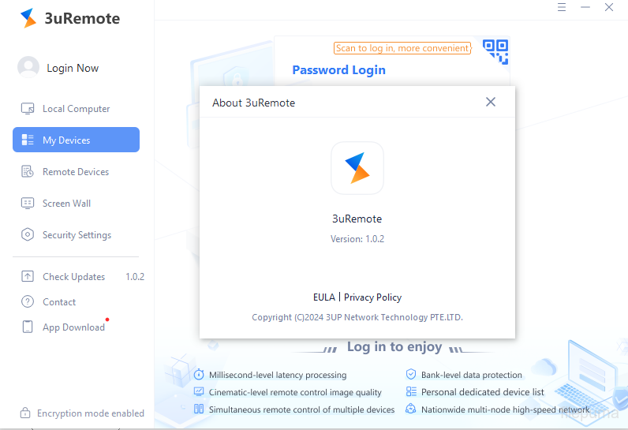Click the App Download phone icon

coord(28,327)
